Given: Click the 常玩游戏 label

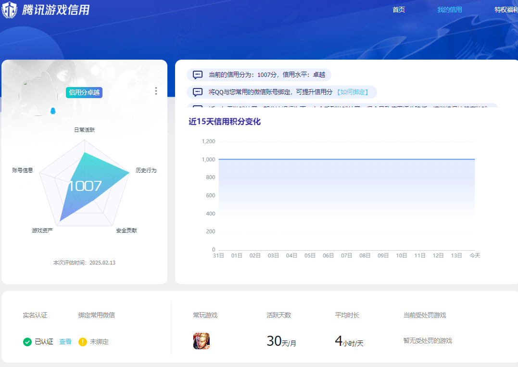Looking at the screenshot, I should [205, 316].
